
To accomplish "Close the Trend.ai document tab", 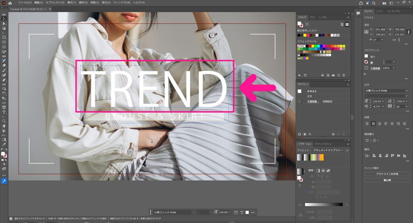I will [x=50, y=9].
